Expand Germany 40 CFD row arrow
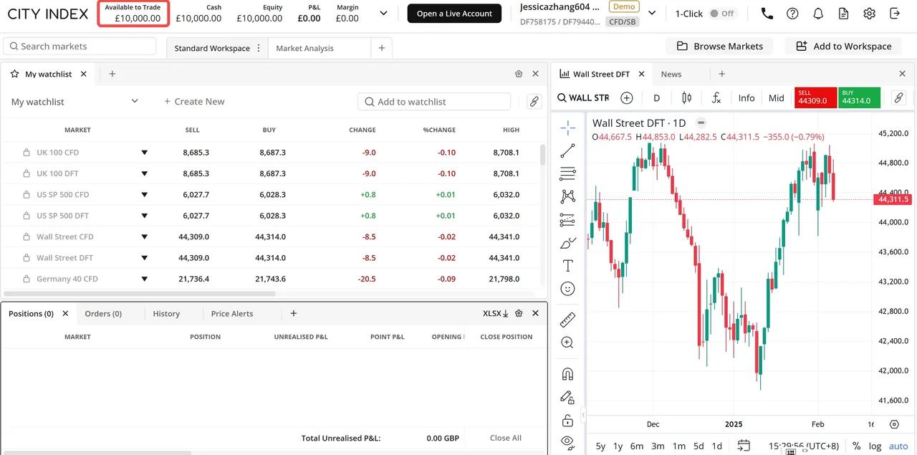917x455 pixels. pyautogui.click(x=144, y=279)
